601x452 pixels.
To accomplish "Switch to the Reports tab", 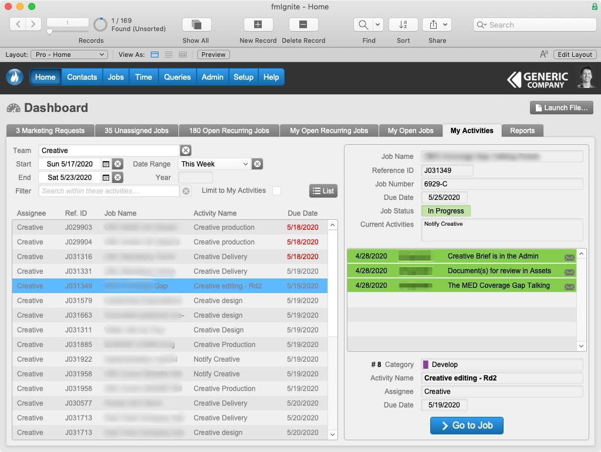I will (522, 131).
